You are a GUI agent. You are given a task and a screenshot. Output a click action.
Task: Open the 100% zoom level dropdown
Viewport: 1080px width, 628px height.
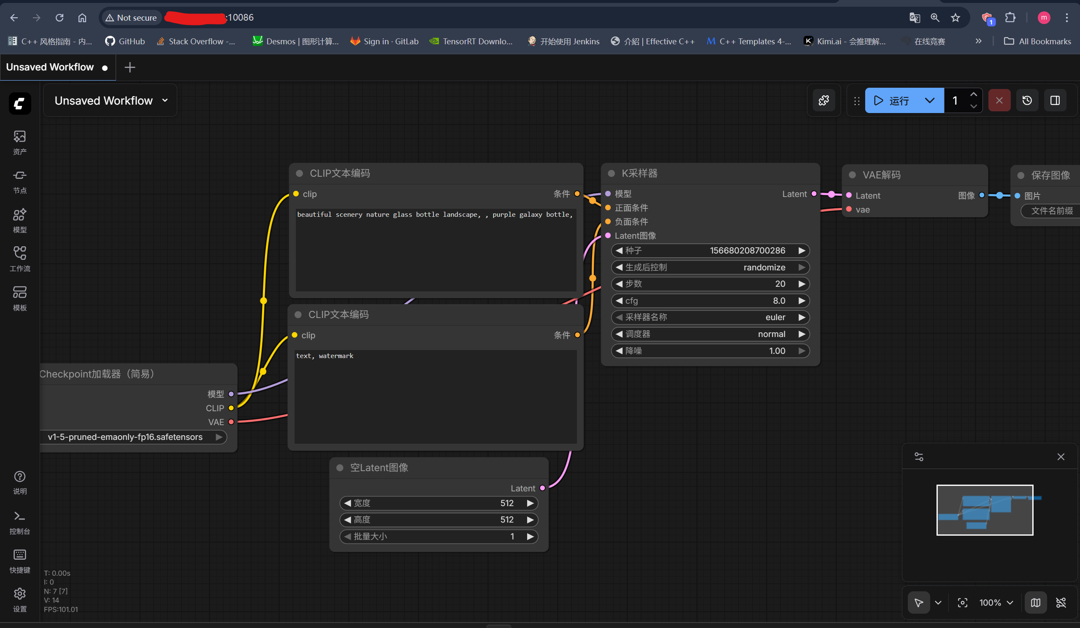[x=996, y=602]
